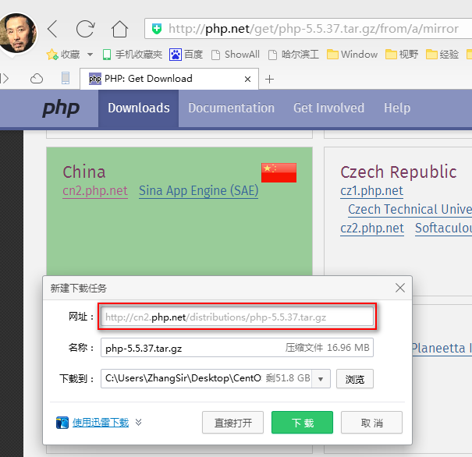
Task: Open the 经验 bookmarks folder
Action: point(442,55)
